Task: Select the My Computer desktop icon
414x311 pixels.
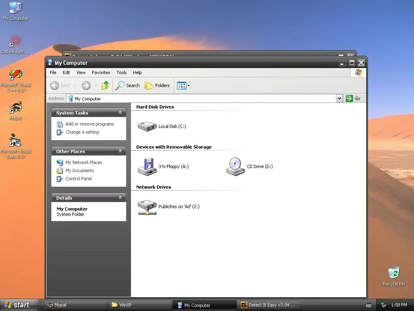Action: point(15,11)
